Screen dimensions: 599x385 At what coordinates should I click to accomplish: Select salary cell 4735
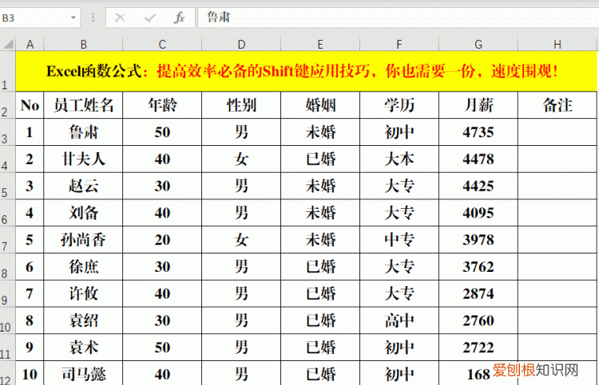(x=478, y=132)
